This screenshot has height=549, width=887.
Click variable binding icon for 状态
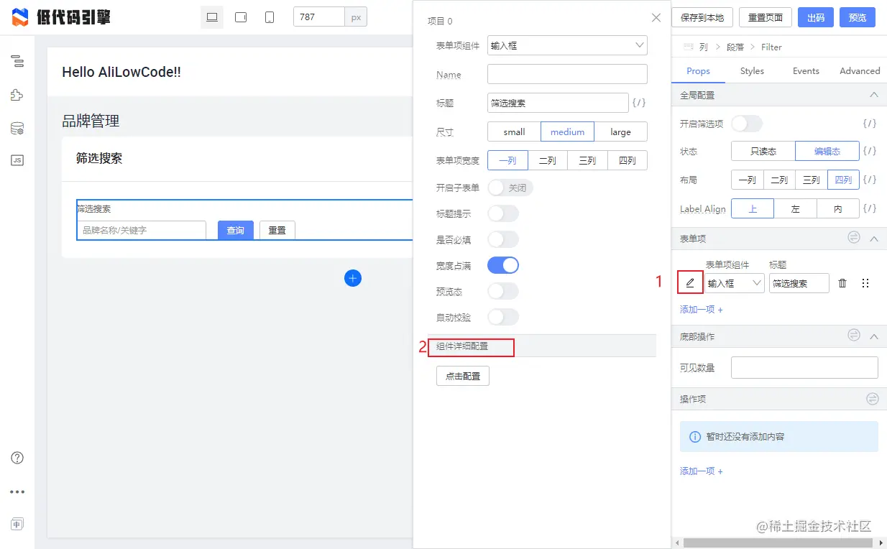[x=870, y=151]
